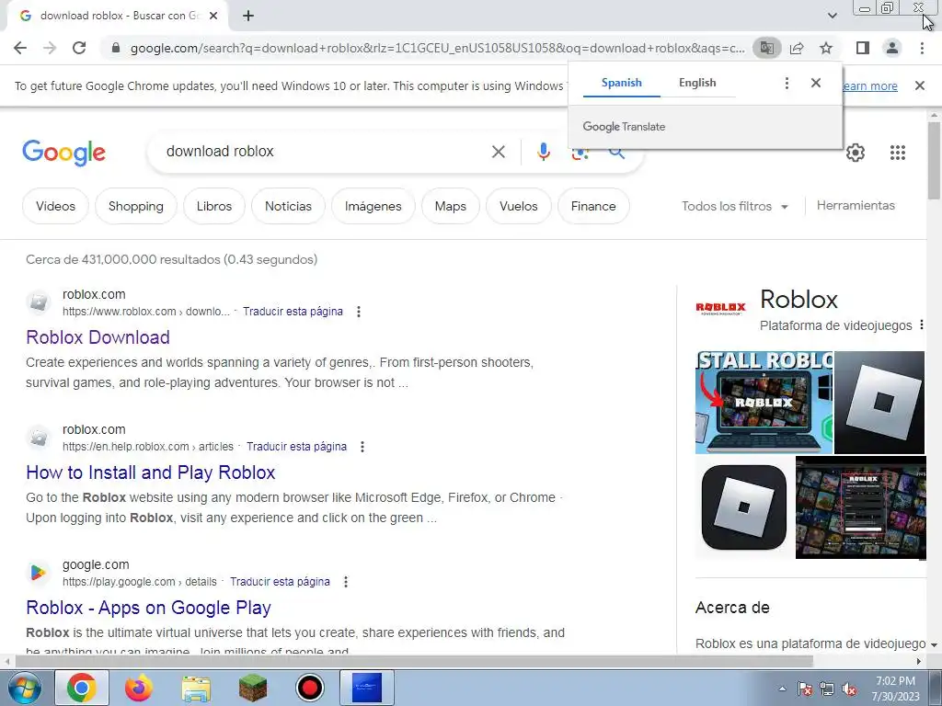Screen dimensions: 942x706
Task: Open the Google apps grid
Action: point(898,153)
